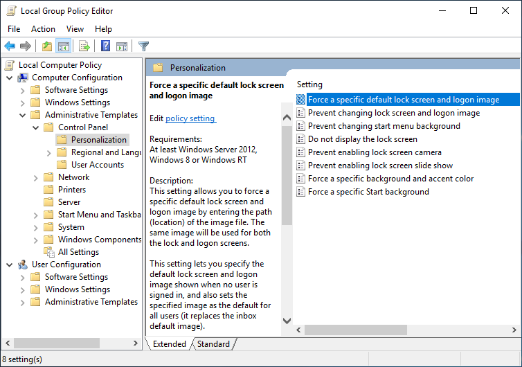Screen dimensions: 522x367
Task: Toggle the Show/Hide Action Pane icon
Action: pos(122,46)
